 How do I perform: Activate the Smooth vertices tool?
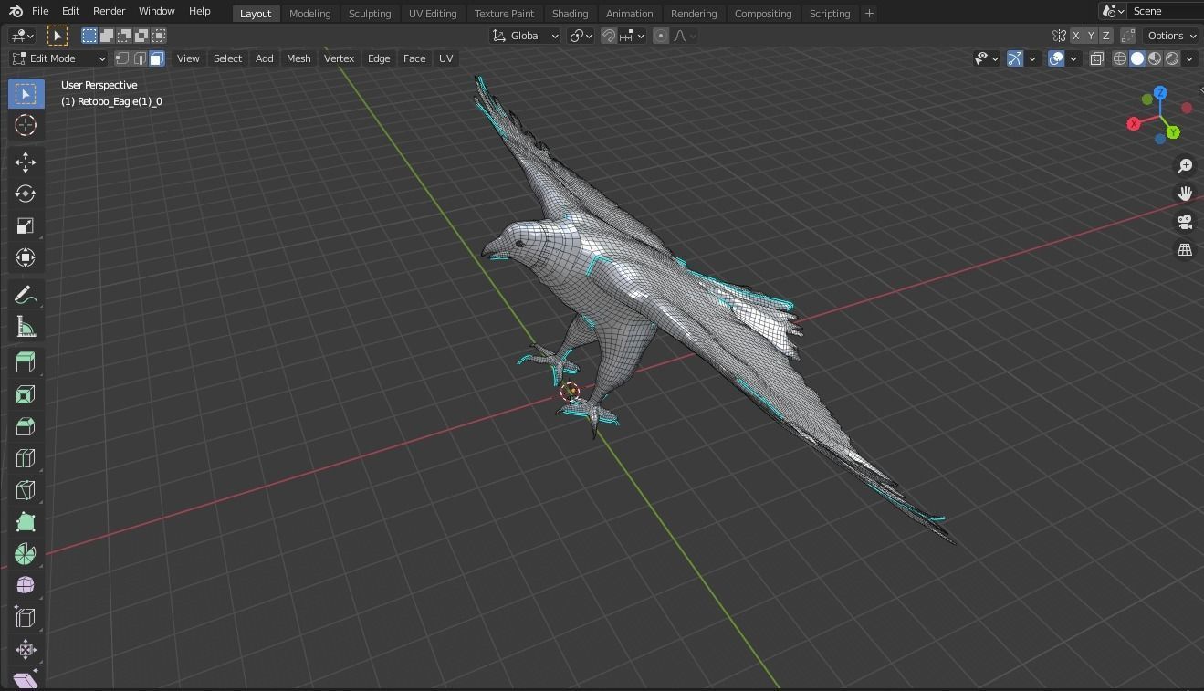(26, 586)
